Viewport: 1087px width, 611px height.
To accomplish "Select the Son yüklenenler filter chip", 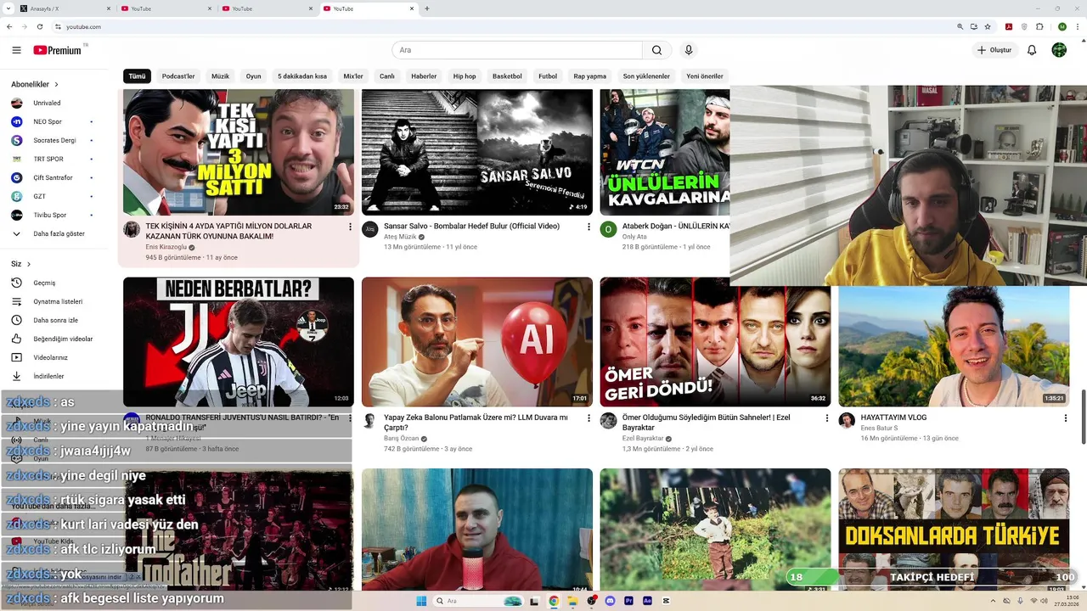I will pyautogui.click(x=646, y=76).
